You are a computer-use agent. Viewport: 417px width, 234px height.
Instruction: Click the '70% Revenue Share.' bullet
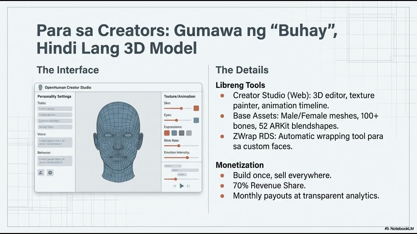(x=269, y=186)
